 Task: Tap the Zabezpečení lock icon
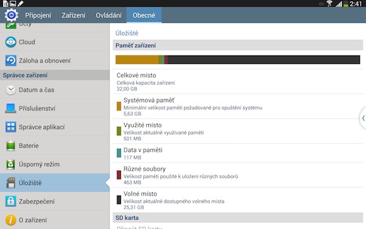tap(10, 201)
